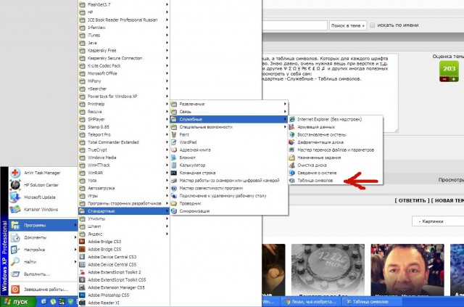464x307 pixels.
Task: Launch Adobe Bridge CS3
Action: (124, 242)
